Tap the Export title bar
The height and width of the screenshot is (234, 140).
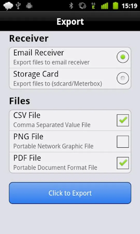pyautogui.click(x=70, y=21)
